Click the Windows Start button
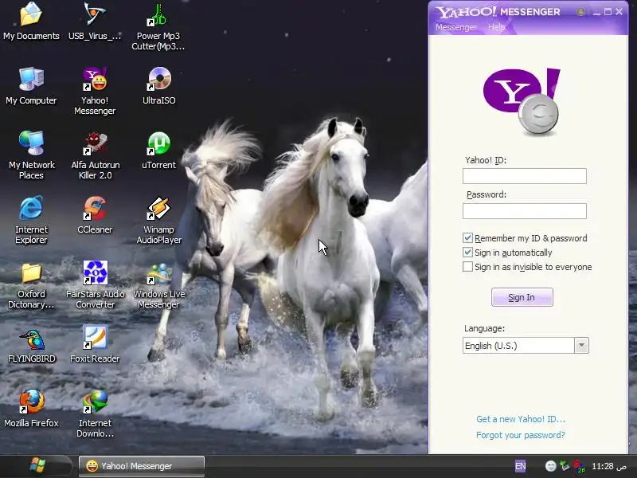Viewport: 637px width, 478px height. [x=37, y=465]
